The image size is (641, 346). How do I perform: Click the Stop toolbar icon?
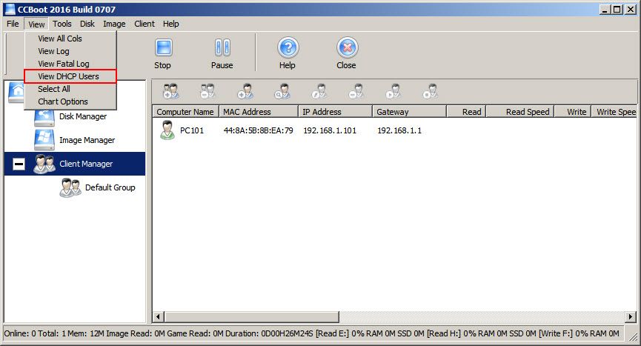tap(164, 48)
